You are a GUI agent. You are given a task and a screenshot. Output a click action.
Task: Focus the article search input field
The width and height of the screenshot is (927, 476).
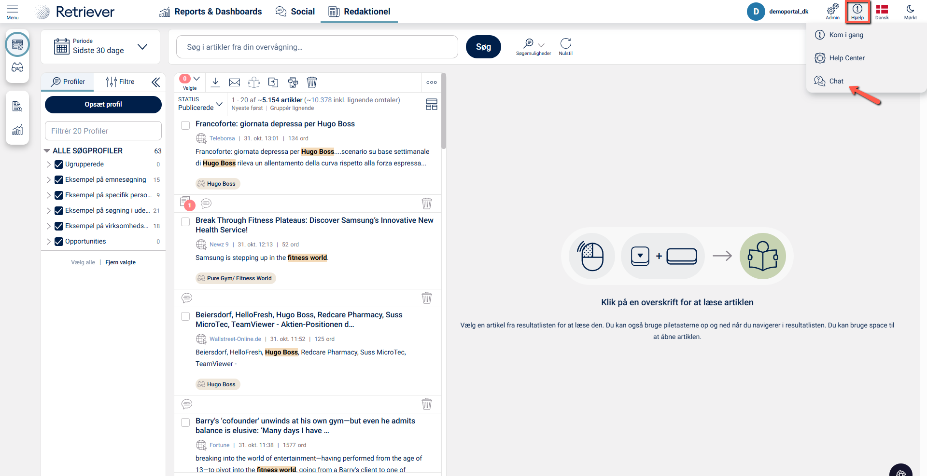[317, 47]
